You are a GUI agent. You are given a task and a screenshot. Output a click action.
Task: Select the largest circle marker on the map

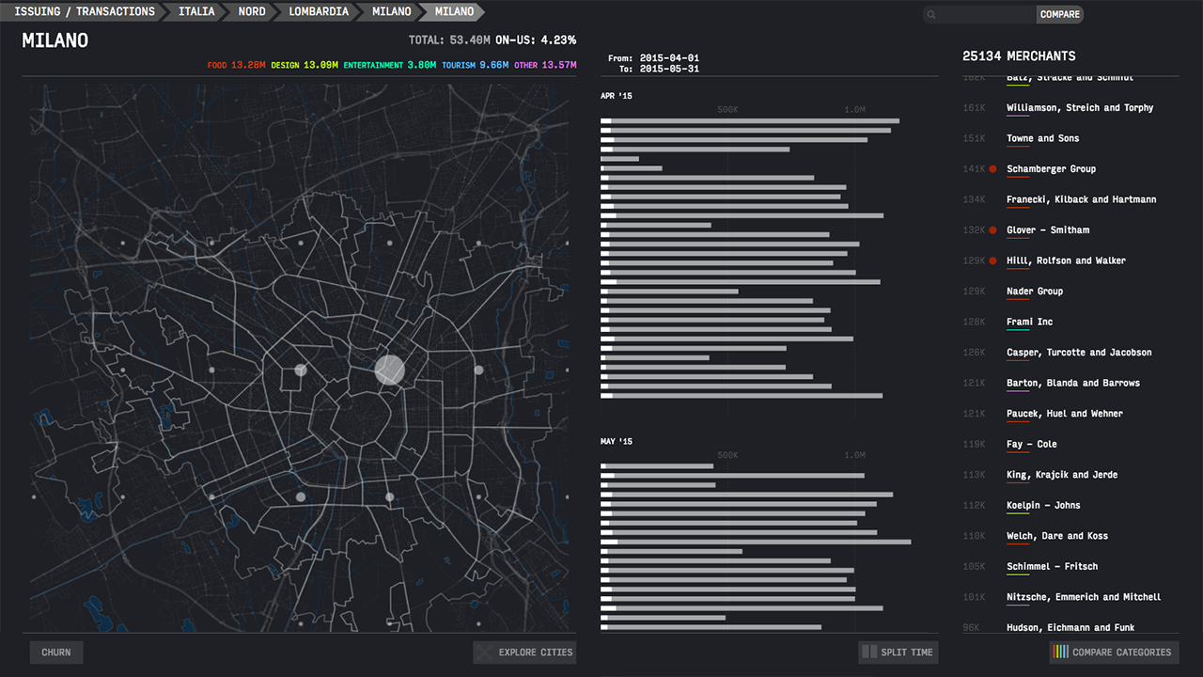pos(389,370)
